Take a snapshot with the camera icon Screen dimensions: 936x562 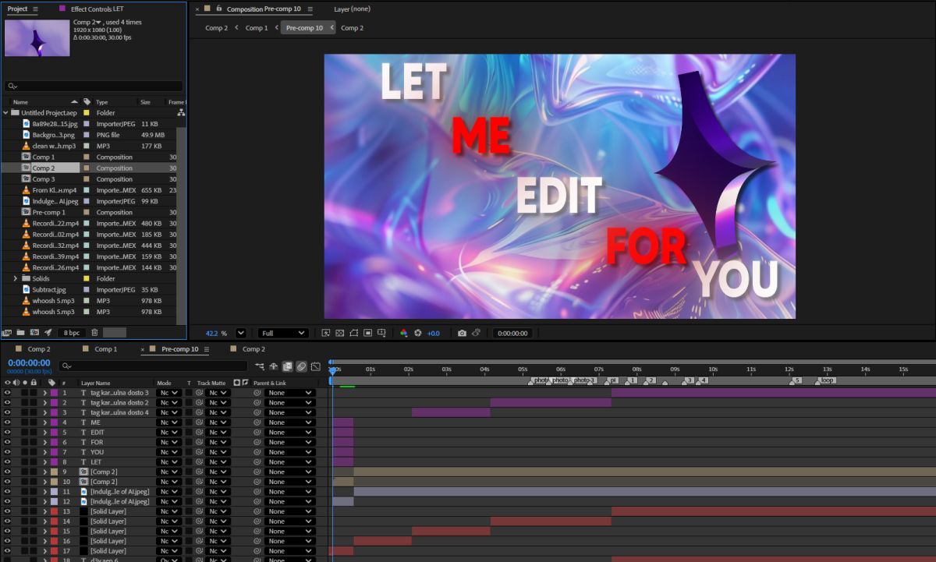(462, 333)
